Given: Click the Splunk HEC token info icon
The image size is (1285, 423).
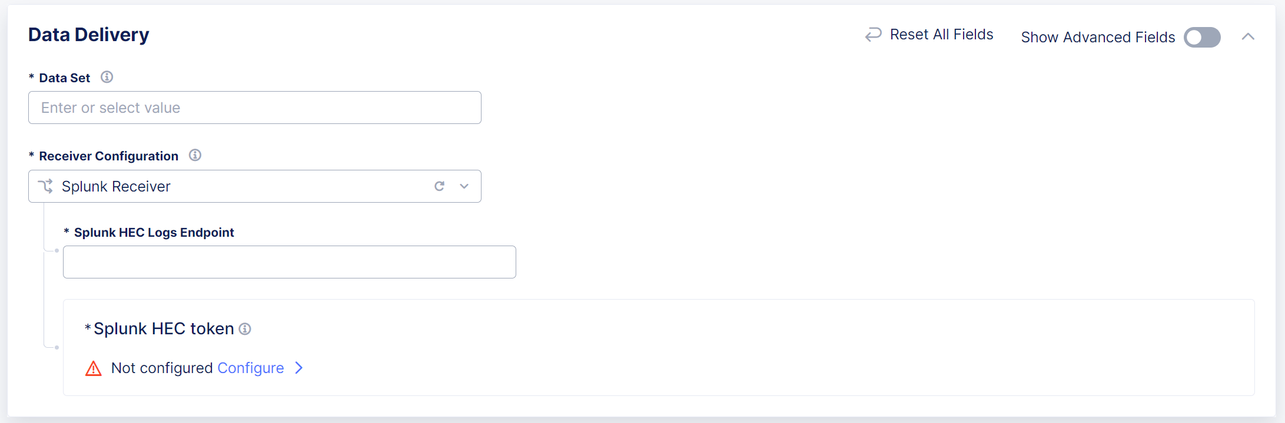Looking at the screenshot, I should pyautogui.click(x=245, y=328).
